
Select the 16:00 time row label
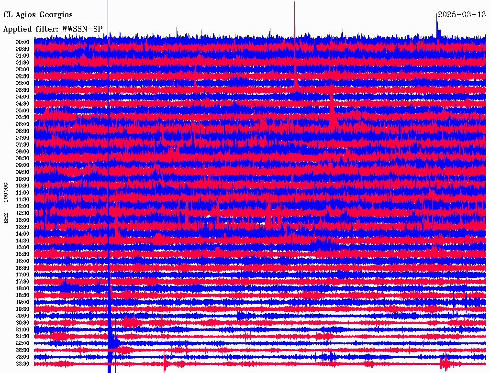tap(22, 261)
